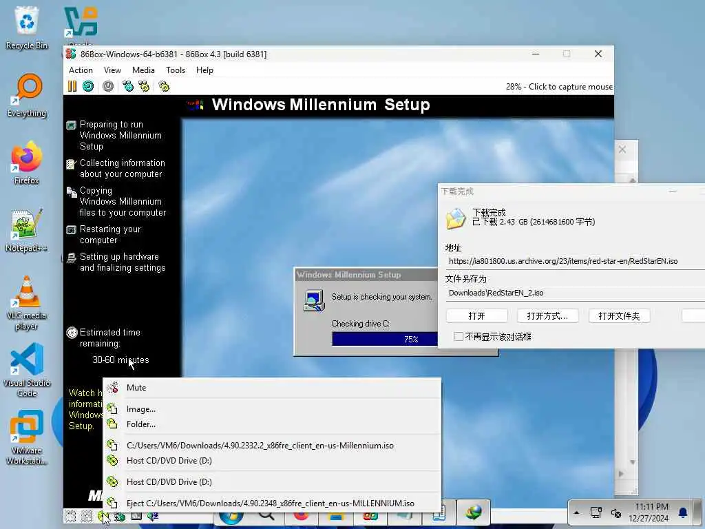Open 86Box settings gear icon in toolbar

click(164, 86)
